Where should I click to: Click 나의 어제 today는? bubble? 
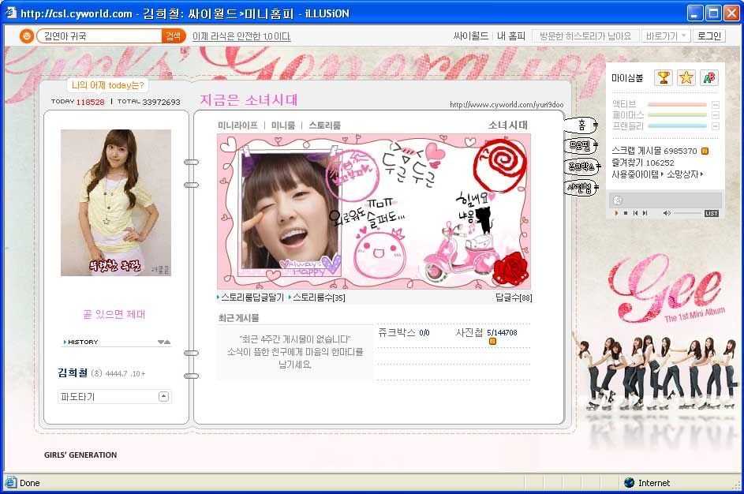click(x=108, y=85)
